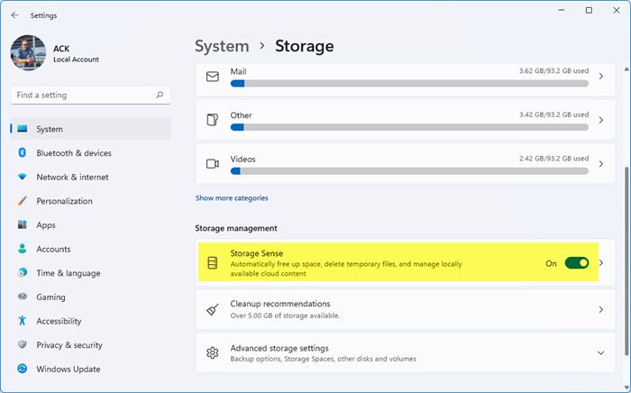Open Bluetooth & devices icon

[23, 153]
